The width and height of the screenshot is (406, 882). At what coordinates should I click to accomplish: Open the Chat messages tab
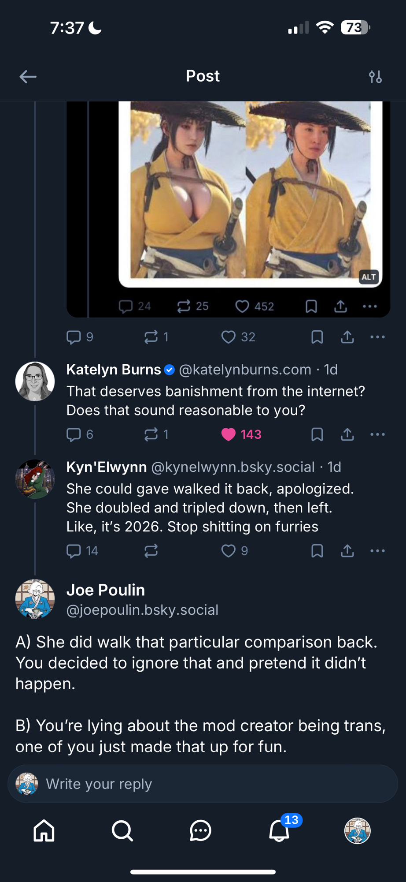pos(200,831)
